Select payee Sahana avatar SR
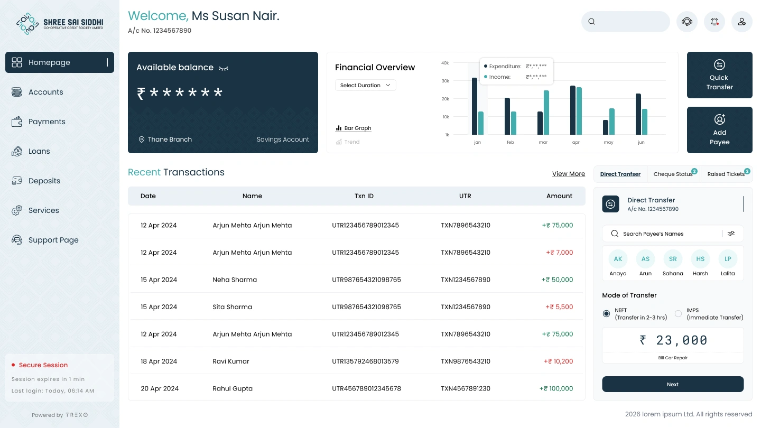 click(x=673, y=259)
